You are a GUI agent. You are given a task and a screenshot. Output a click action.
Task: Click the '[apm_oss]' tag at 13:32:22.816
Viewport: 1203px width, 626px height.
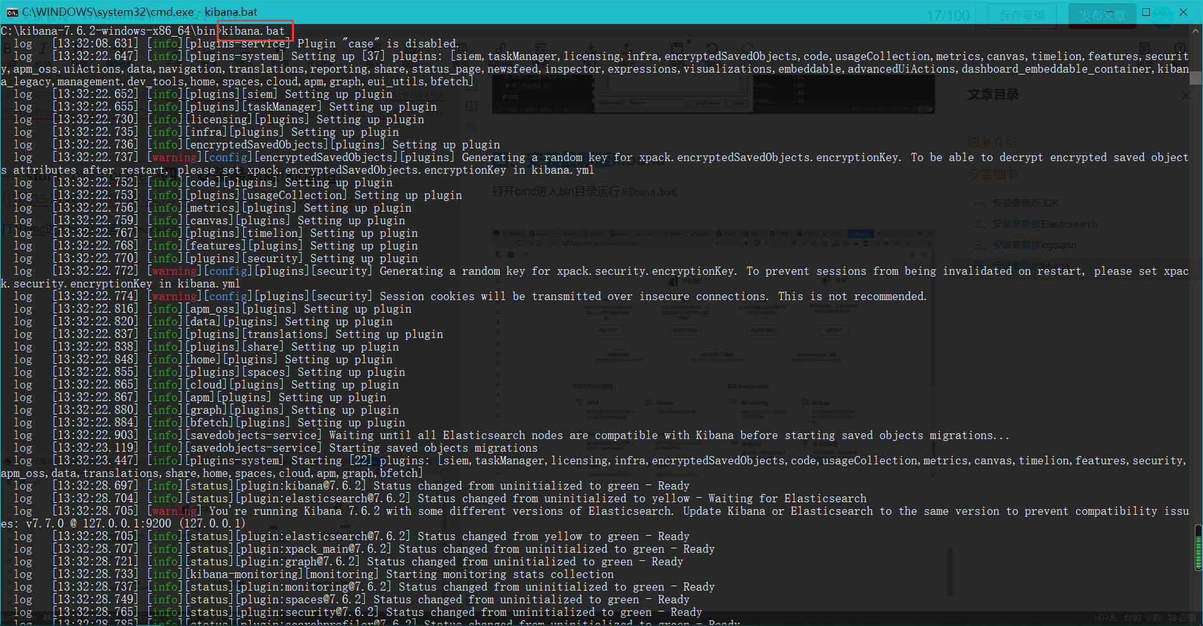coord(212,309)
